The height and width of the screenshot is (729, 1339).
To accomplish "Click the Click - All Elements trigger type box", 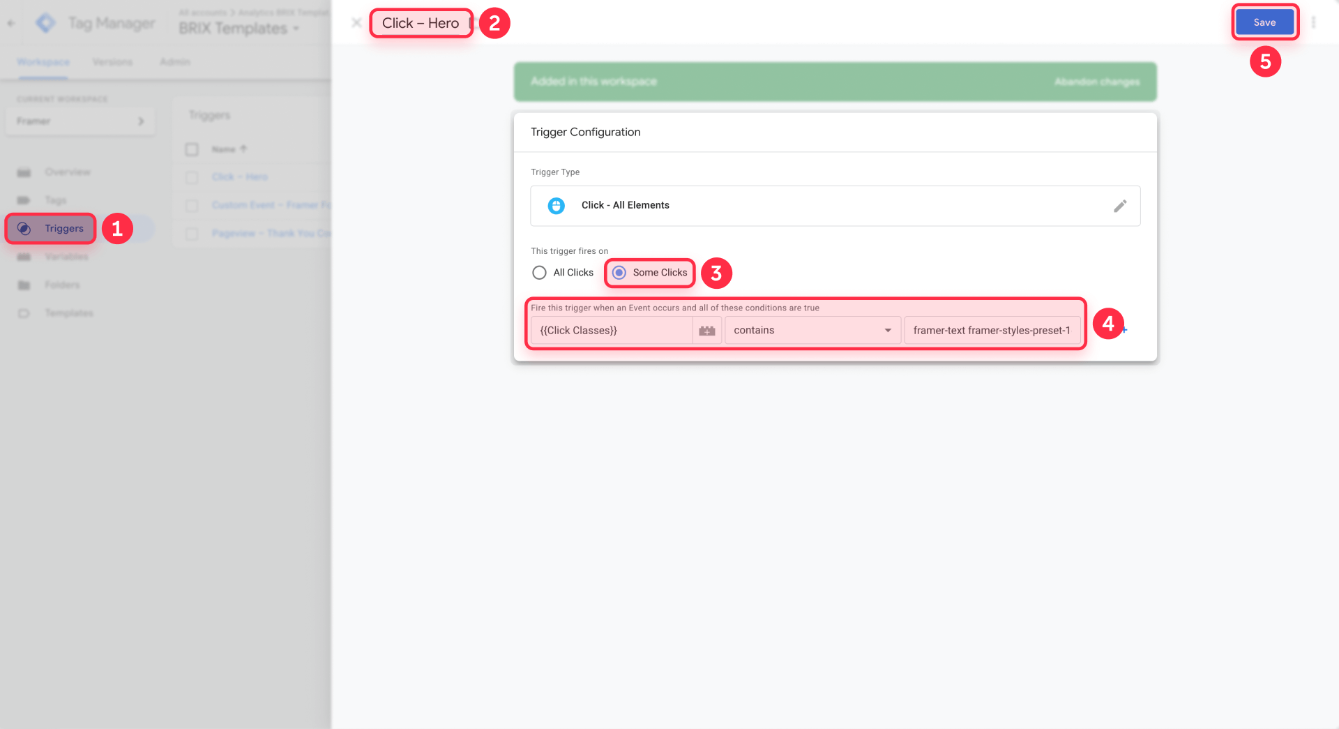I will [x=835, y=206].
